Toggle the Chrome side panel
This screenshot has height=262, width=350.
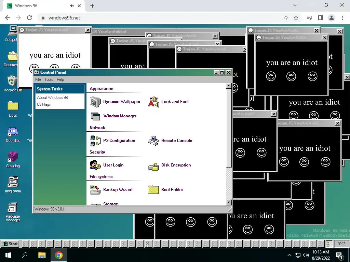pyautogui.click(x=321, y=18)
